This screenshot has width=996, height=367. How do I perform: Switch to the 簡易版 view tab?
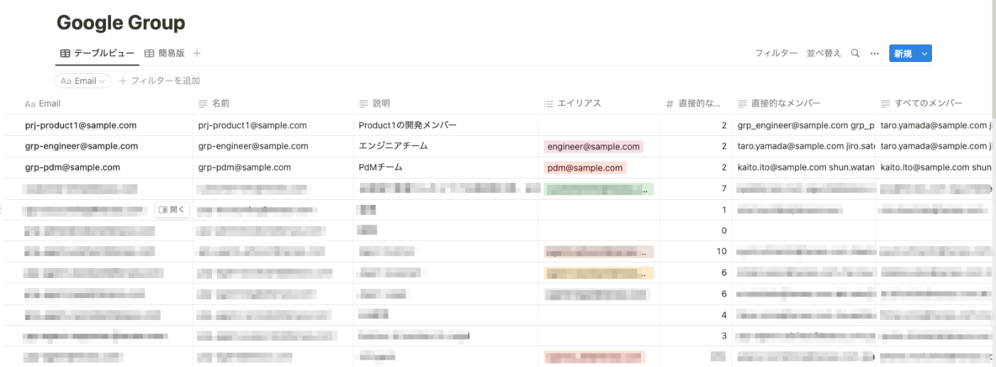(x=164, y=53)
